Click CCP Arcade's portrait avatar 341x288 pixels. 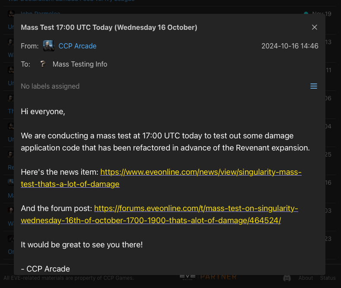(x=49, y=46)
